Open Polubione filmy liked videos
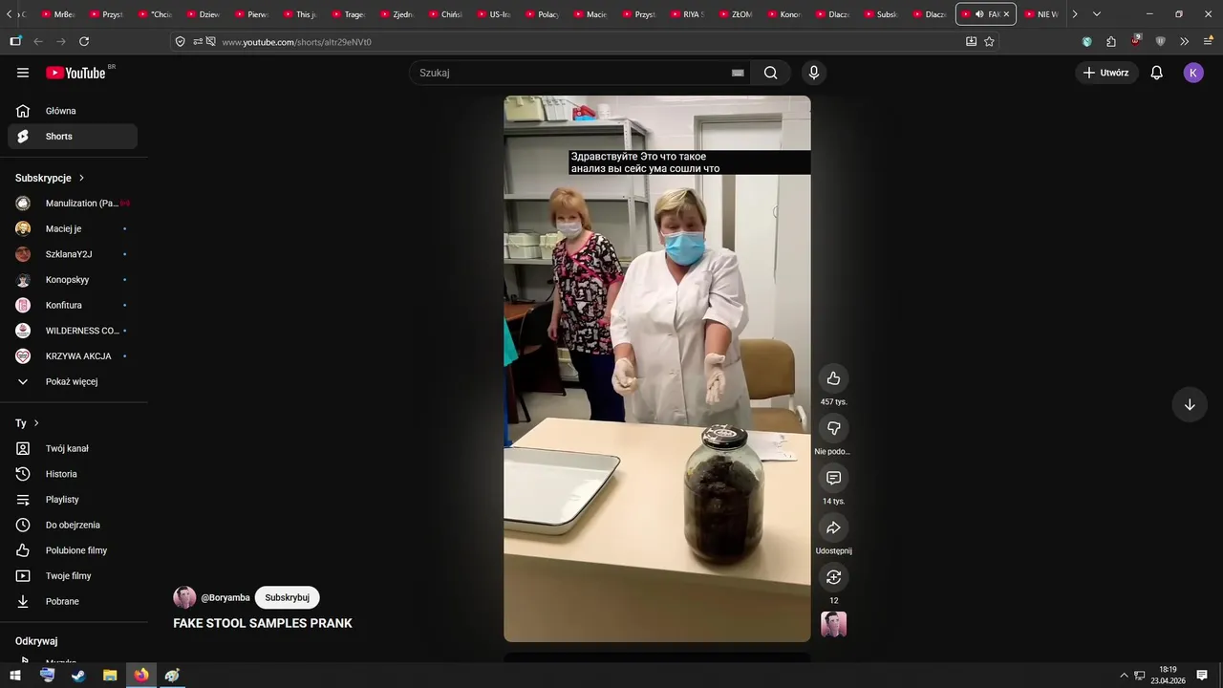The height and width of the screenshot is (688, 1223). [x=73, y=550]
